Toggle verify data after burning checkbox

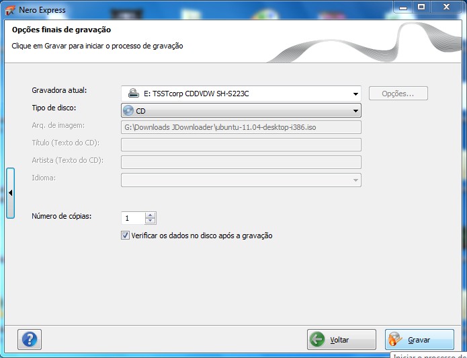click(125, 236)
